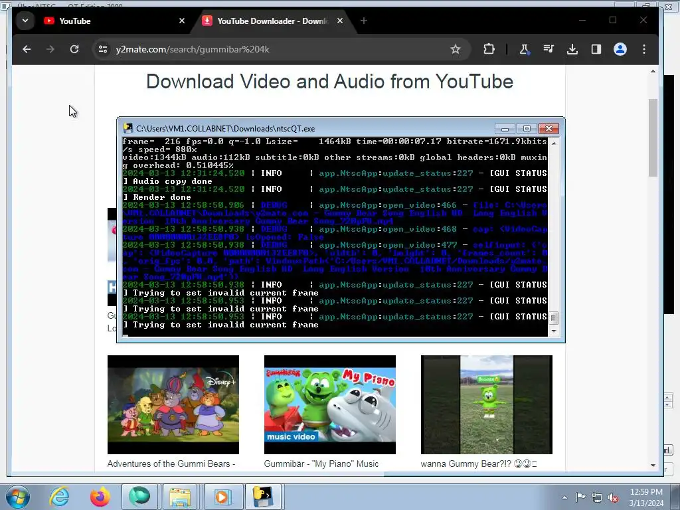
Task: Click the y2mate.com address bar URL
Action: 193,49
